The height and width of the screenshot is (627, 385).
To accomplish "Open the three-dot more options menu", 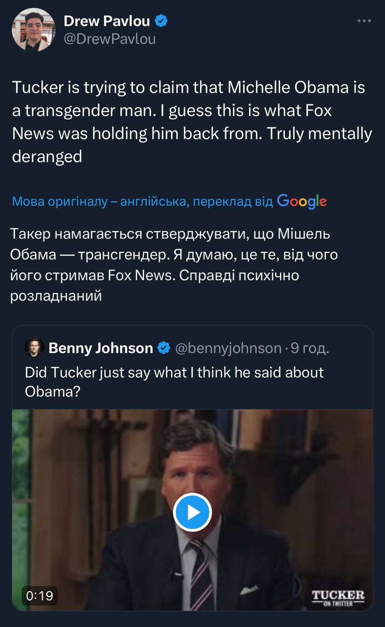I will click(364, 21).
